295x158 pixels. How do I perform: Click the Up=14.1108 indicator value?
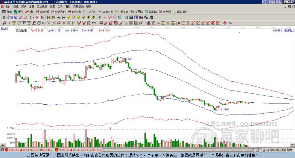54,31
